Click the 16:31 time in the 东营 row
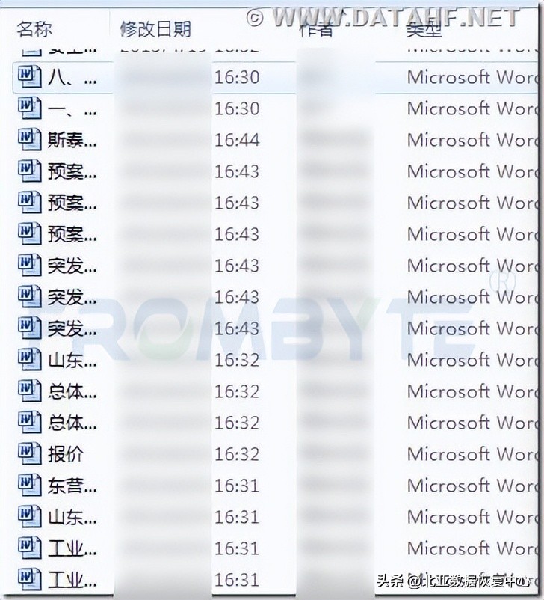The height and width of the screenshot is (600, 544). 237,486
